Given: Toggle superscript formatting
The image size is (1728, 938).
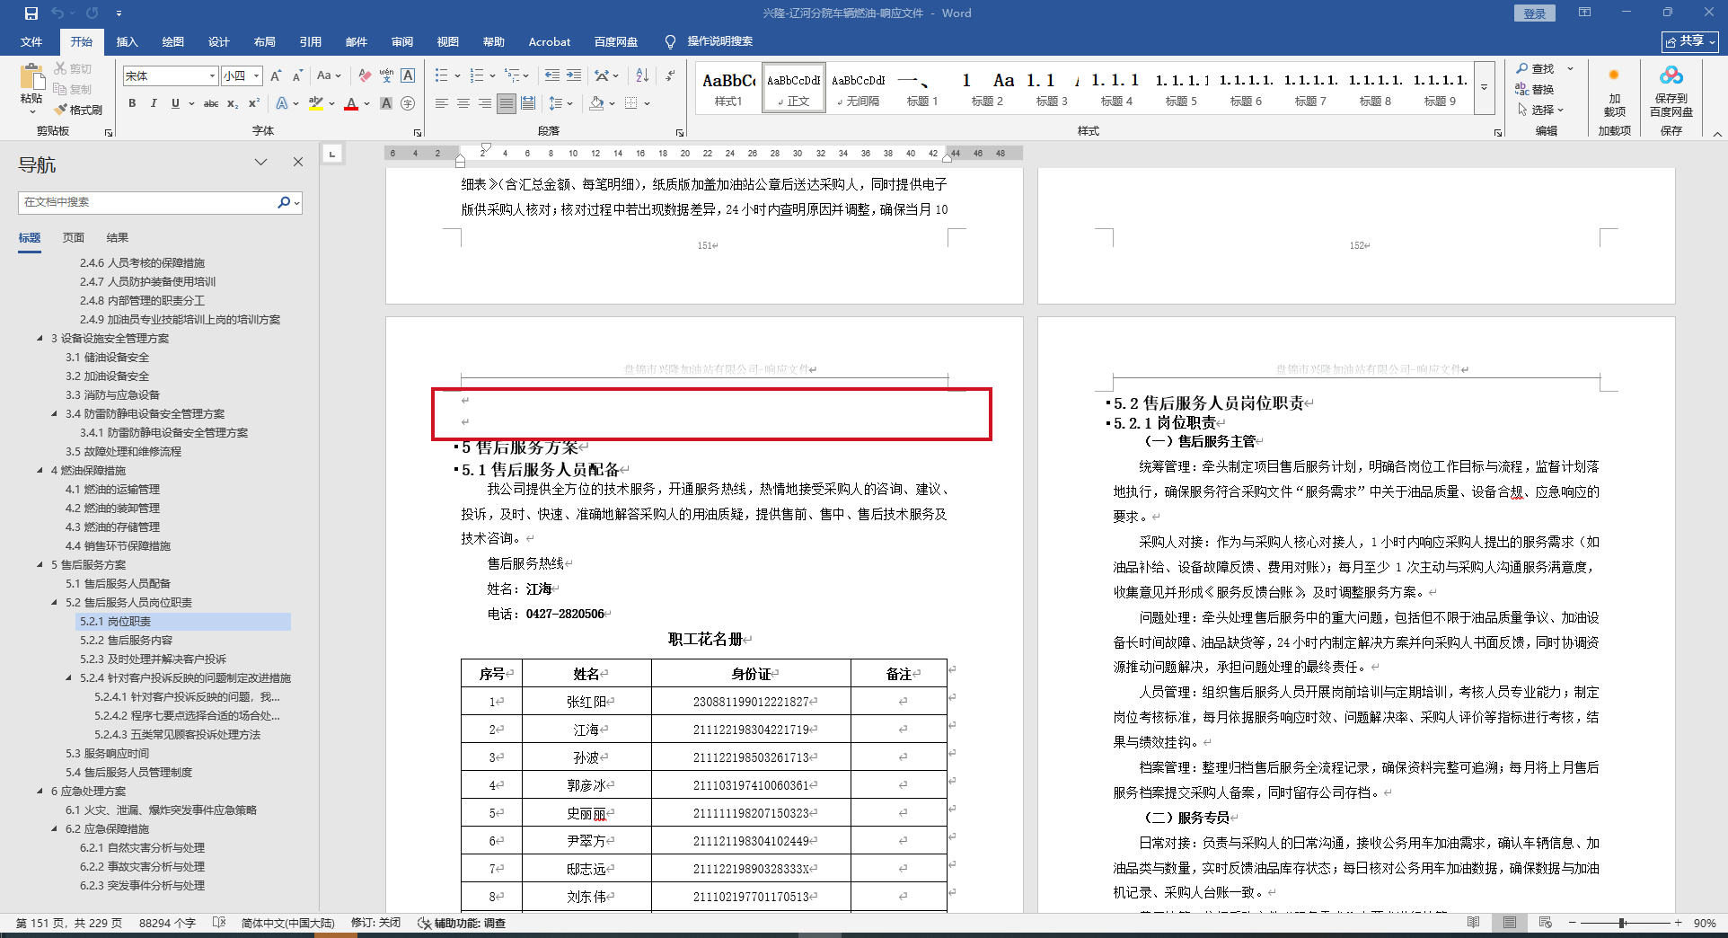Looking at the screenshot, I should 254,103.
